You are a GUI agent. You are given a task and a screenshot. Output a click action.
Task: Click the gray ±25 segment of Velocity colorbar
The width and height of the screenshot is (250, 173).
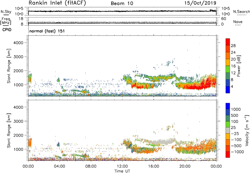click(x=228, y=130)
